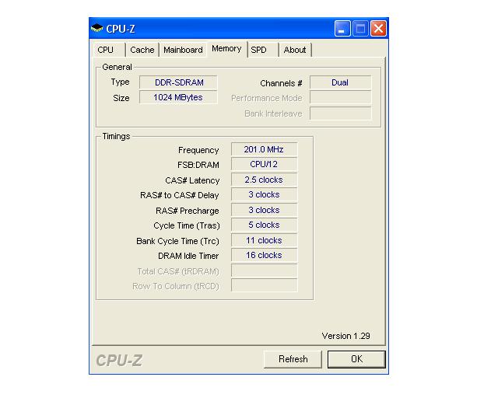Click the FSB:DRAM label

(198, 165)
